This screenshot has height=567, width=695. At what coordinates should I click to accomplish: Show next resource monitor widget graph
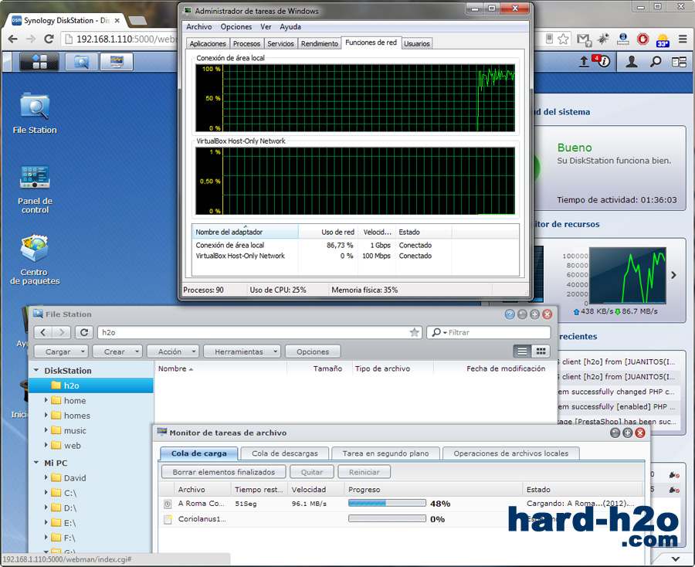673,275
